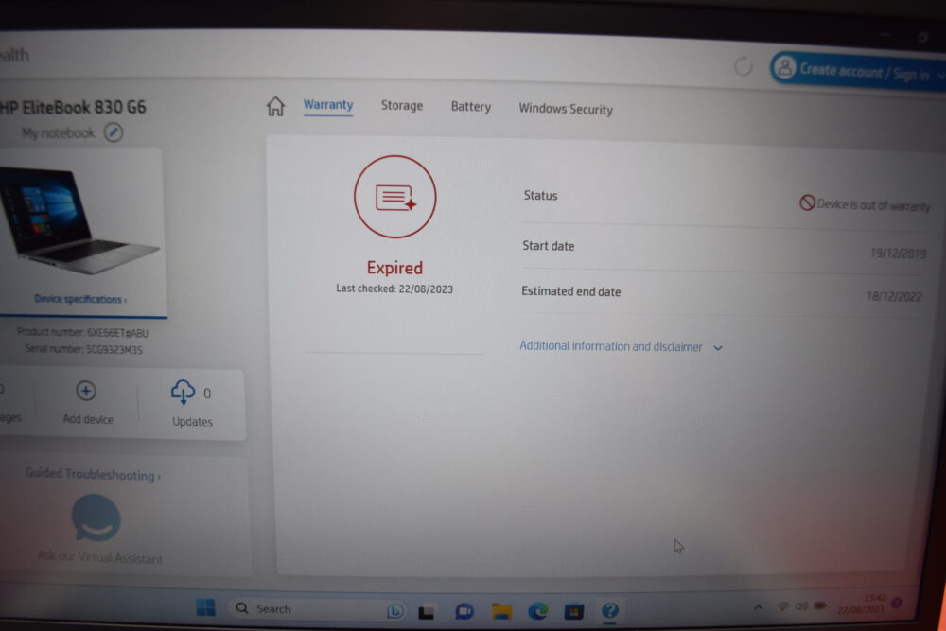The width and height of the screenshot is (946, 631).
Task: Edit the My notebook name pencil icon
Action: [x=114, y=132]
